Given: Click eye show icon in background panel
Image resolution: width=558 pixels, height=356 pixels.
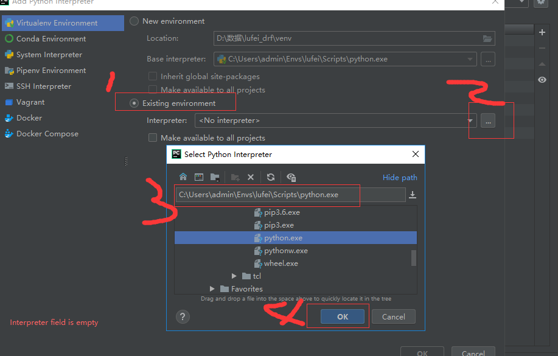Looking at the screenshot, I should 542,80.
